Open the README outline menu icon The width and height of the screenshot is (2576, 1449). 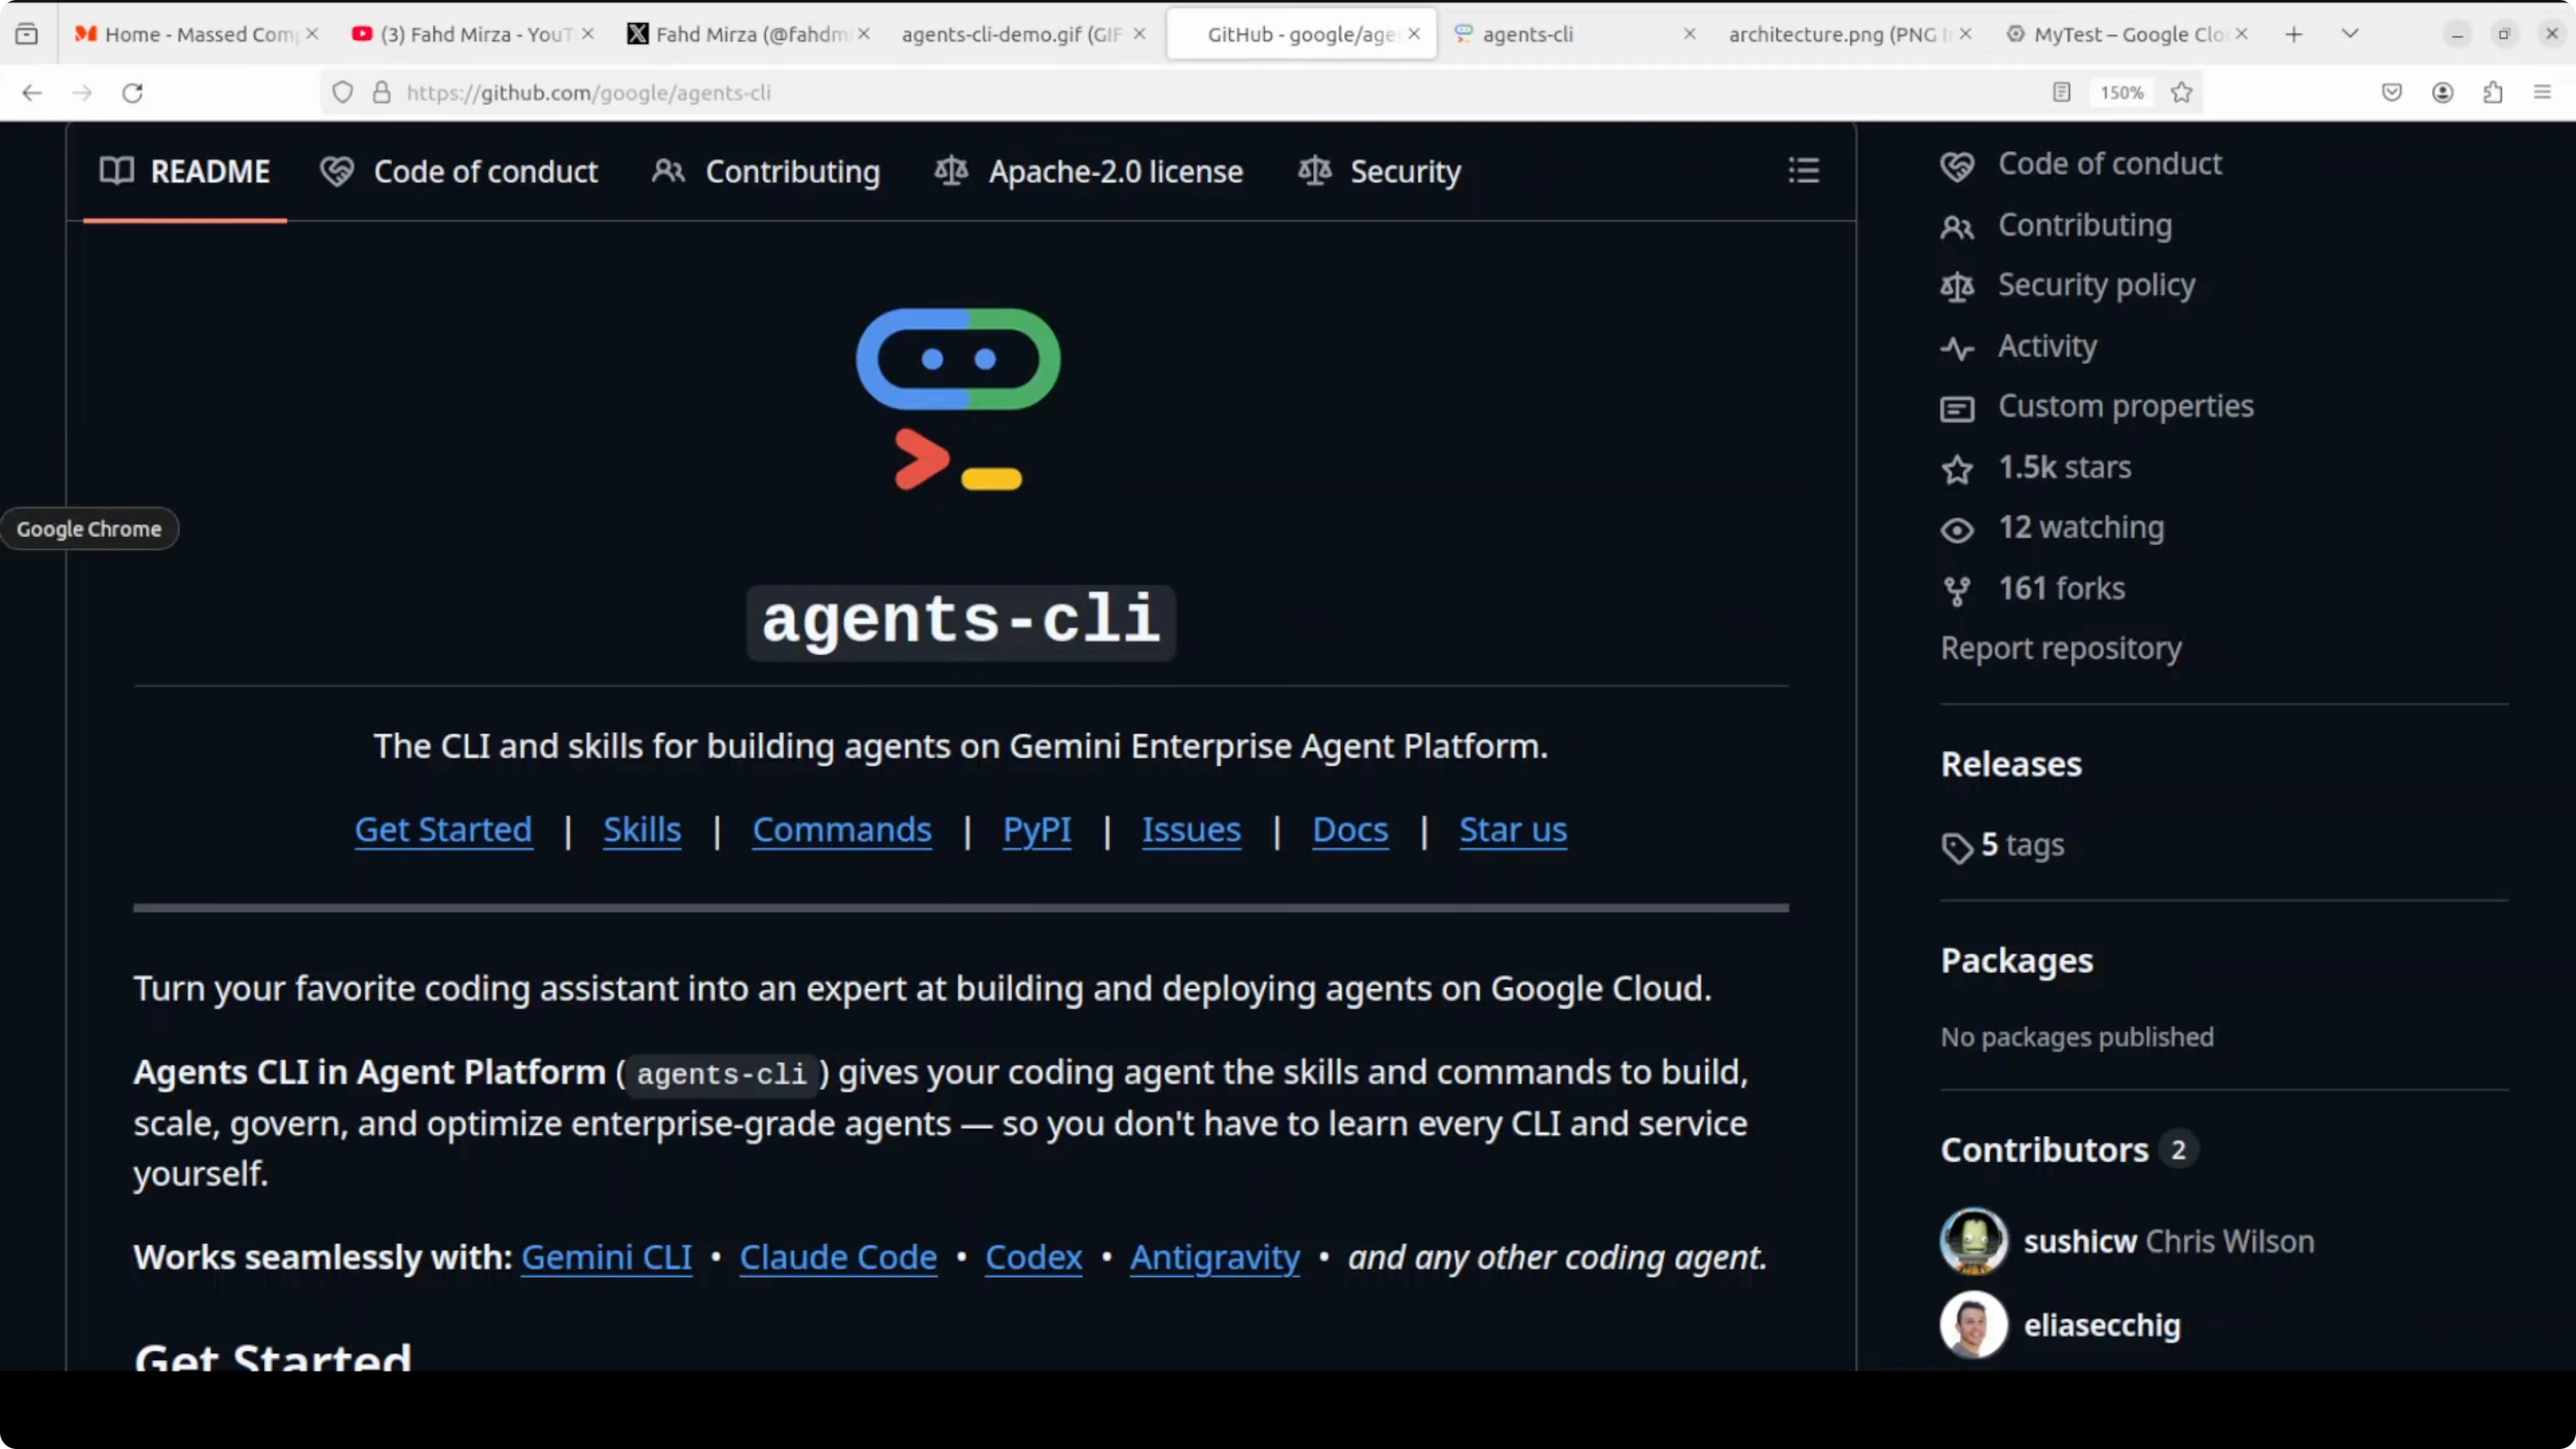[1803, 170]
